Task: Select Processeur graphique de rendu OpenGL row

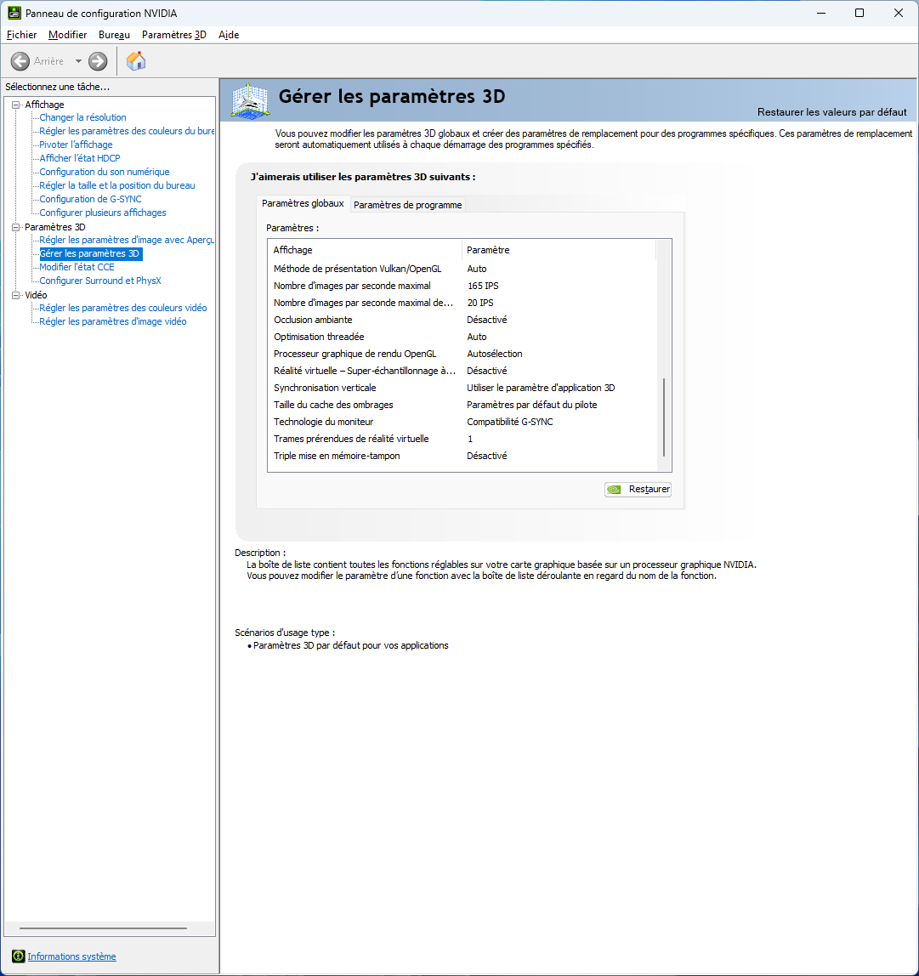Action: (x=462, y=354)
